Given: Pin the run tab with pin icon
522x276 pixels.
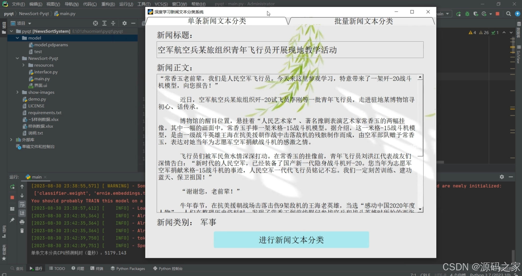Looking at the screenshot, I should (x=12, y=220).
